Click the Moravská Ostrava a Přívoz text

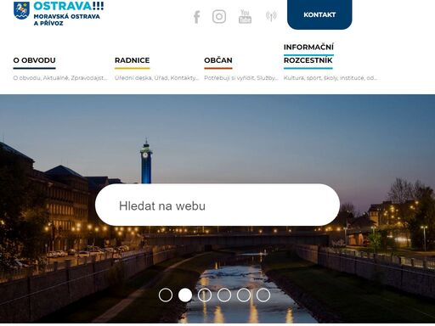click(66, 20)
